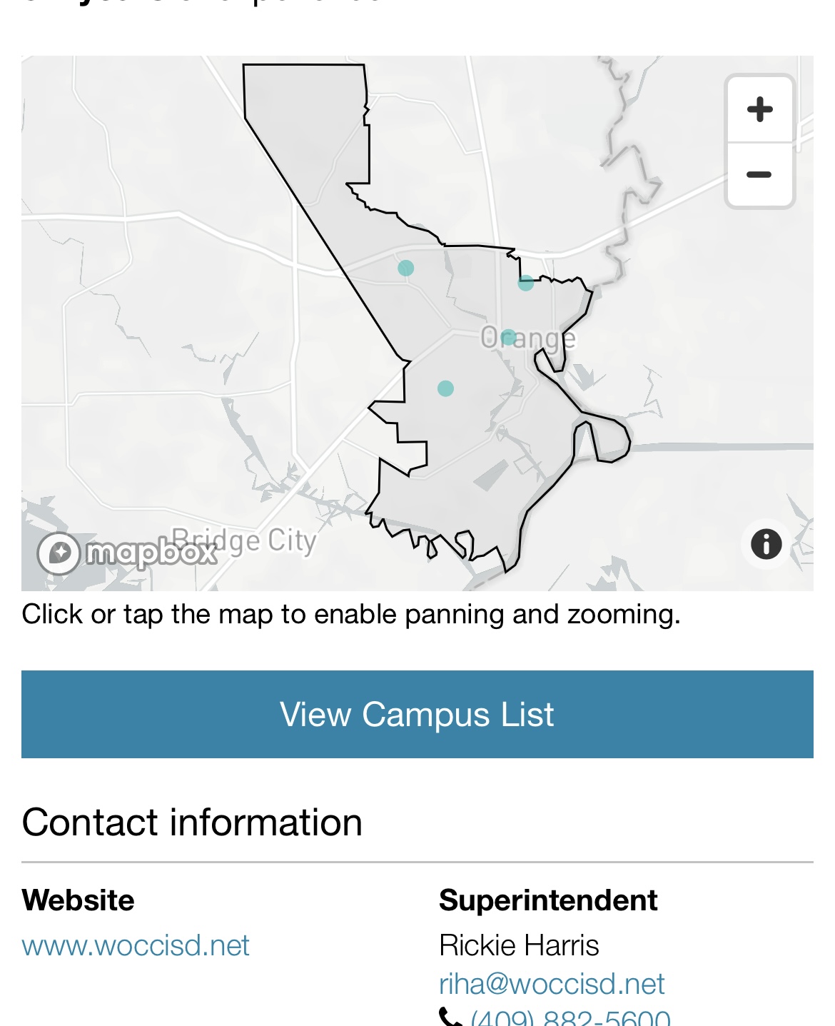This screenshot has width=835, height=1026.
Task: Click the Orange city label on the map
Action: [x=528, y=338]
